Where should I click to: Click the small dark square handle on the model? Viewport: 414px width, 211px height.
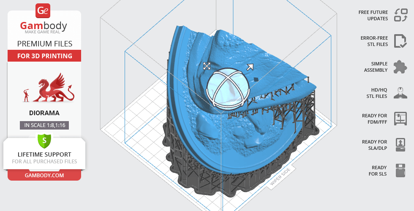(256, 78)
